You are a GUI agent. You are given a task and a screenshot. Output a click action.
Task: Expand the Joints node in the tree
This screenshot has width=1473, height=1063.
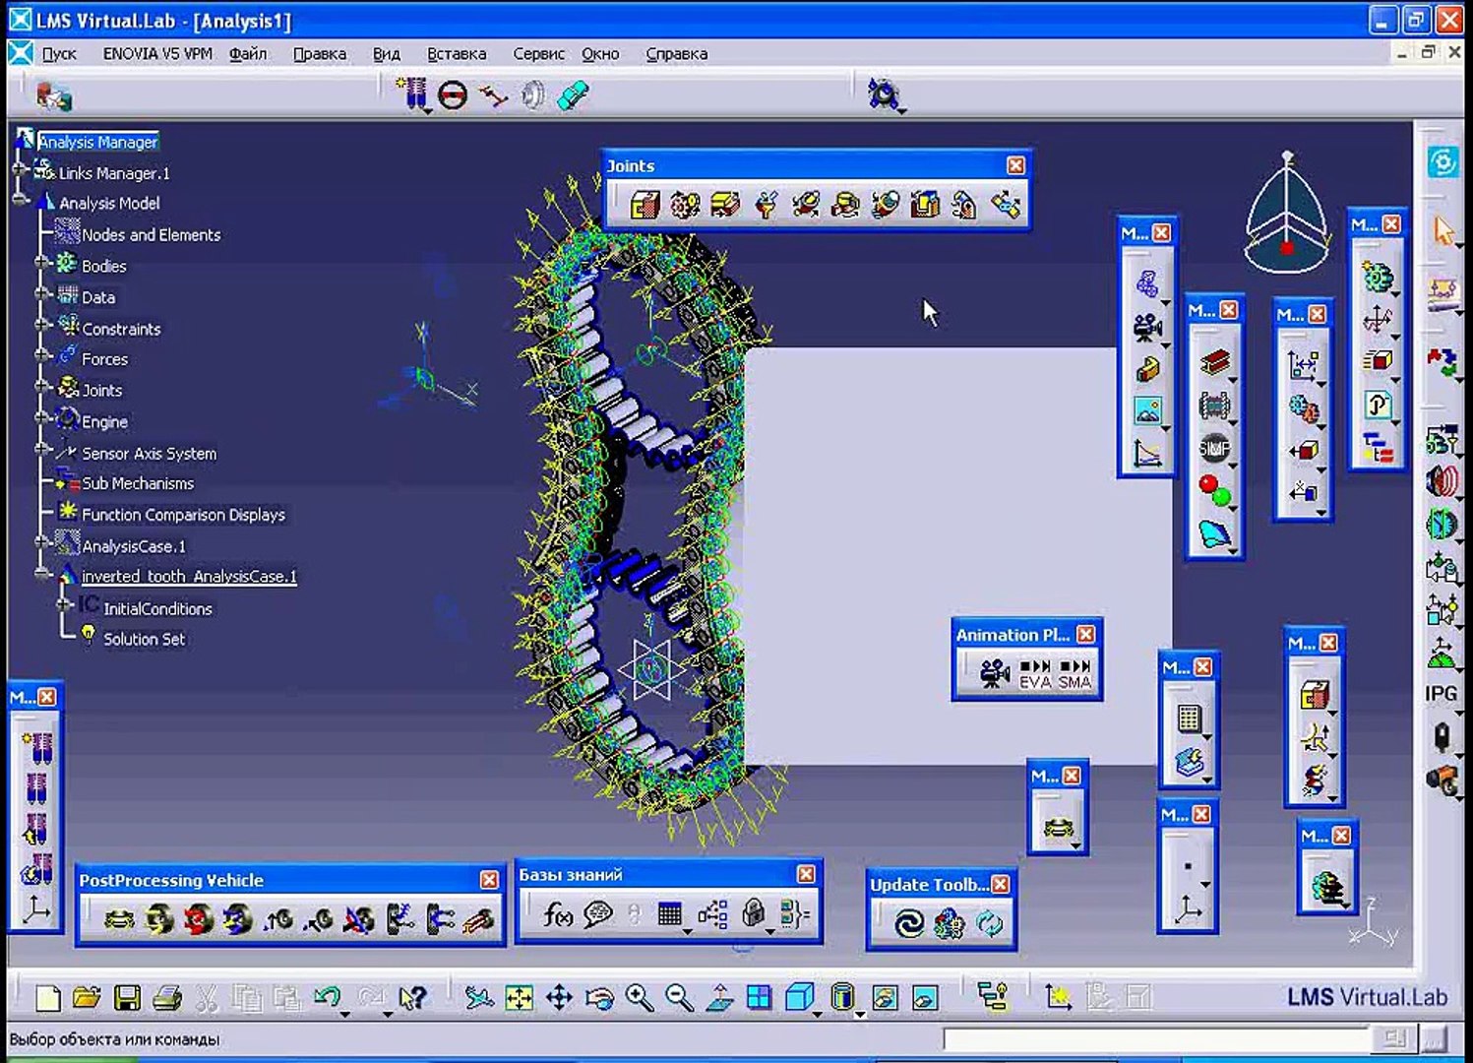pyautogui.click(x=41, y=387)
